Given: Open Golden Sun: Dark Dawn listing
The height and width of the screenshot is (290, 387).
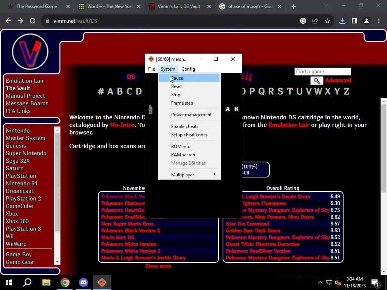Looking at the screenshot, I should tap(253, 231).
